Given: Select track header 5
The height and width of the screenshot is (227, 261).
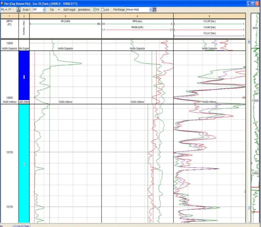Looking at the screenshot, I should [x=209, y=16].
